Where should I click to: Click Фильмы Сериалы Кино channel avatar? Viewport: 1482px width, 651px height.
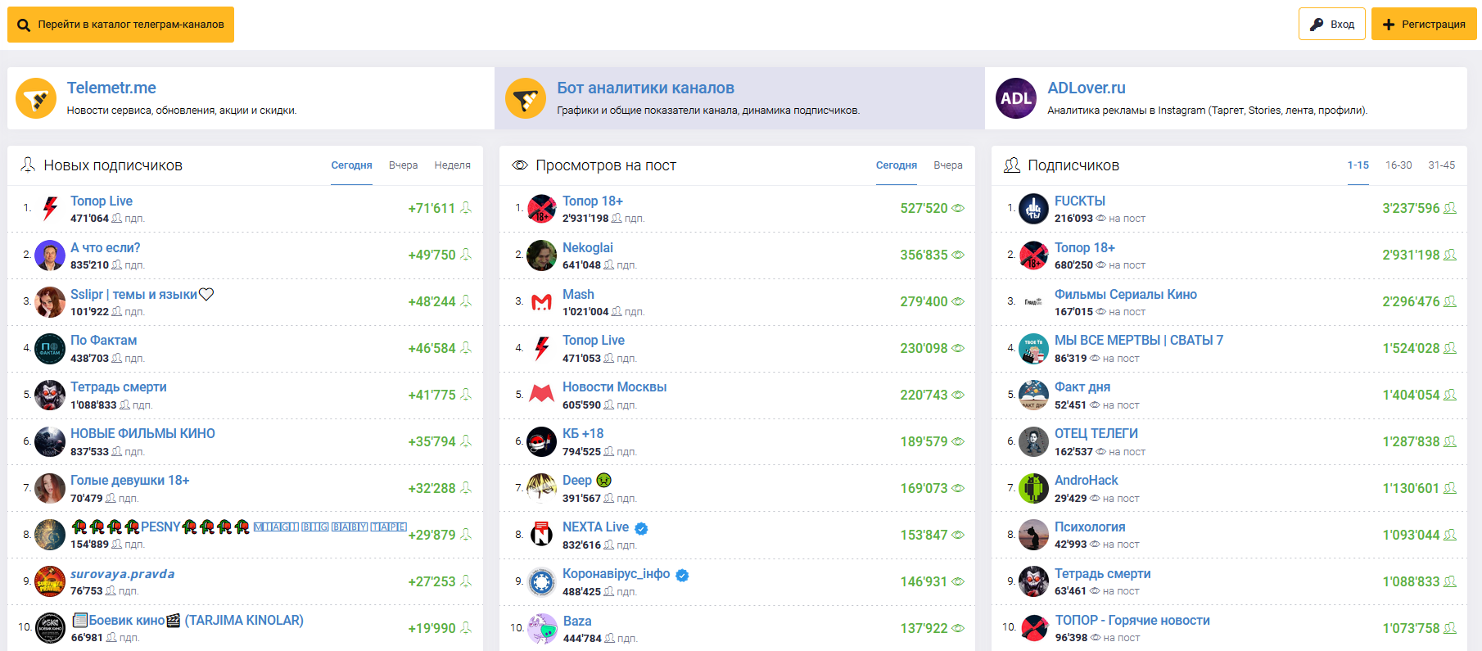point(1034,302)
